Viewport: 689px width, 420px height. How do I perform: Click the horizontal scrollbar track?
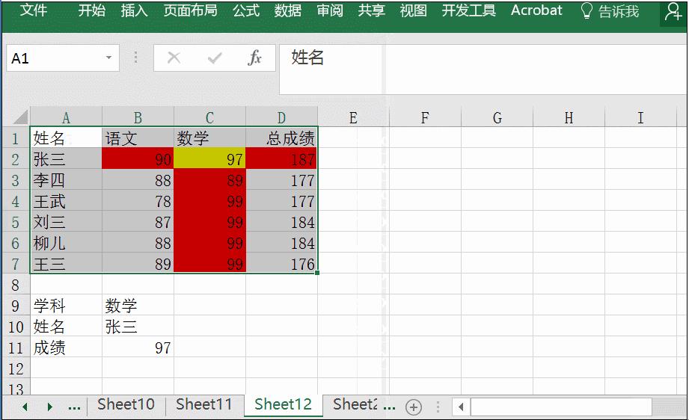[560, 407]
